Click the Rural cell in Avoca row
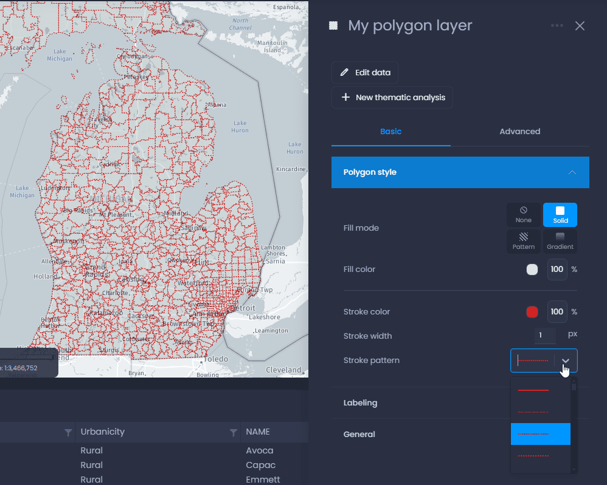607x485 pixels. [x=91, y=450]
